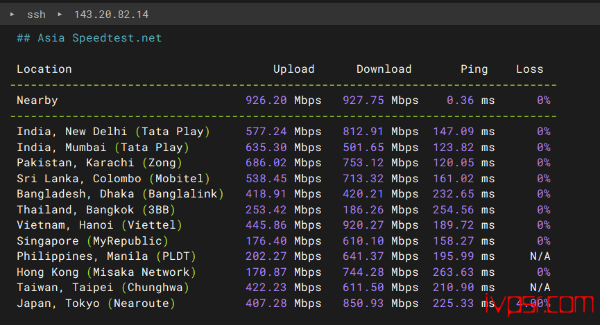Click Taipei upload 422.23

pyautogui.click(x=266, y=288)
